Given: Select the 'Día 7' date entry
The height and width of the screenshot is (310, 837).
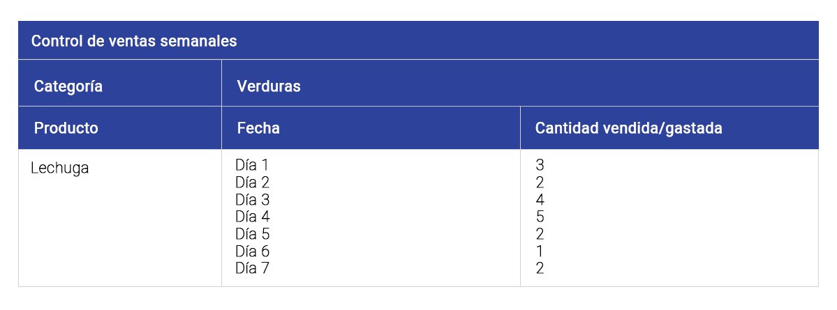Looking at the screenshot, I should coord(253,268).
